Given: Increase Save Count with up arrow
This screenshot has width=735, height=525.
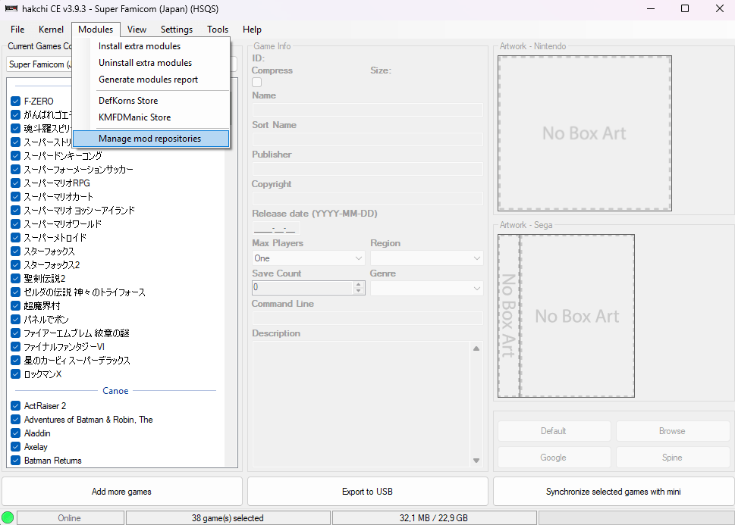Looking at the screenshot, I should pyautogui.click(x=359, y=284).
